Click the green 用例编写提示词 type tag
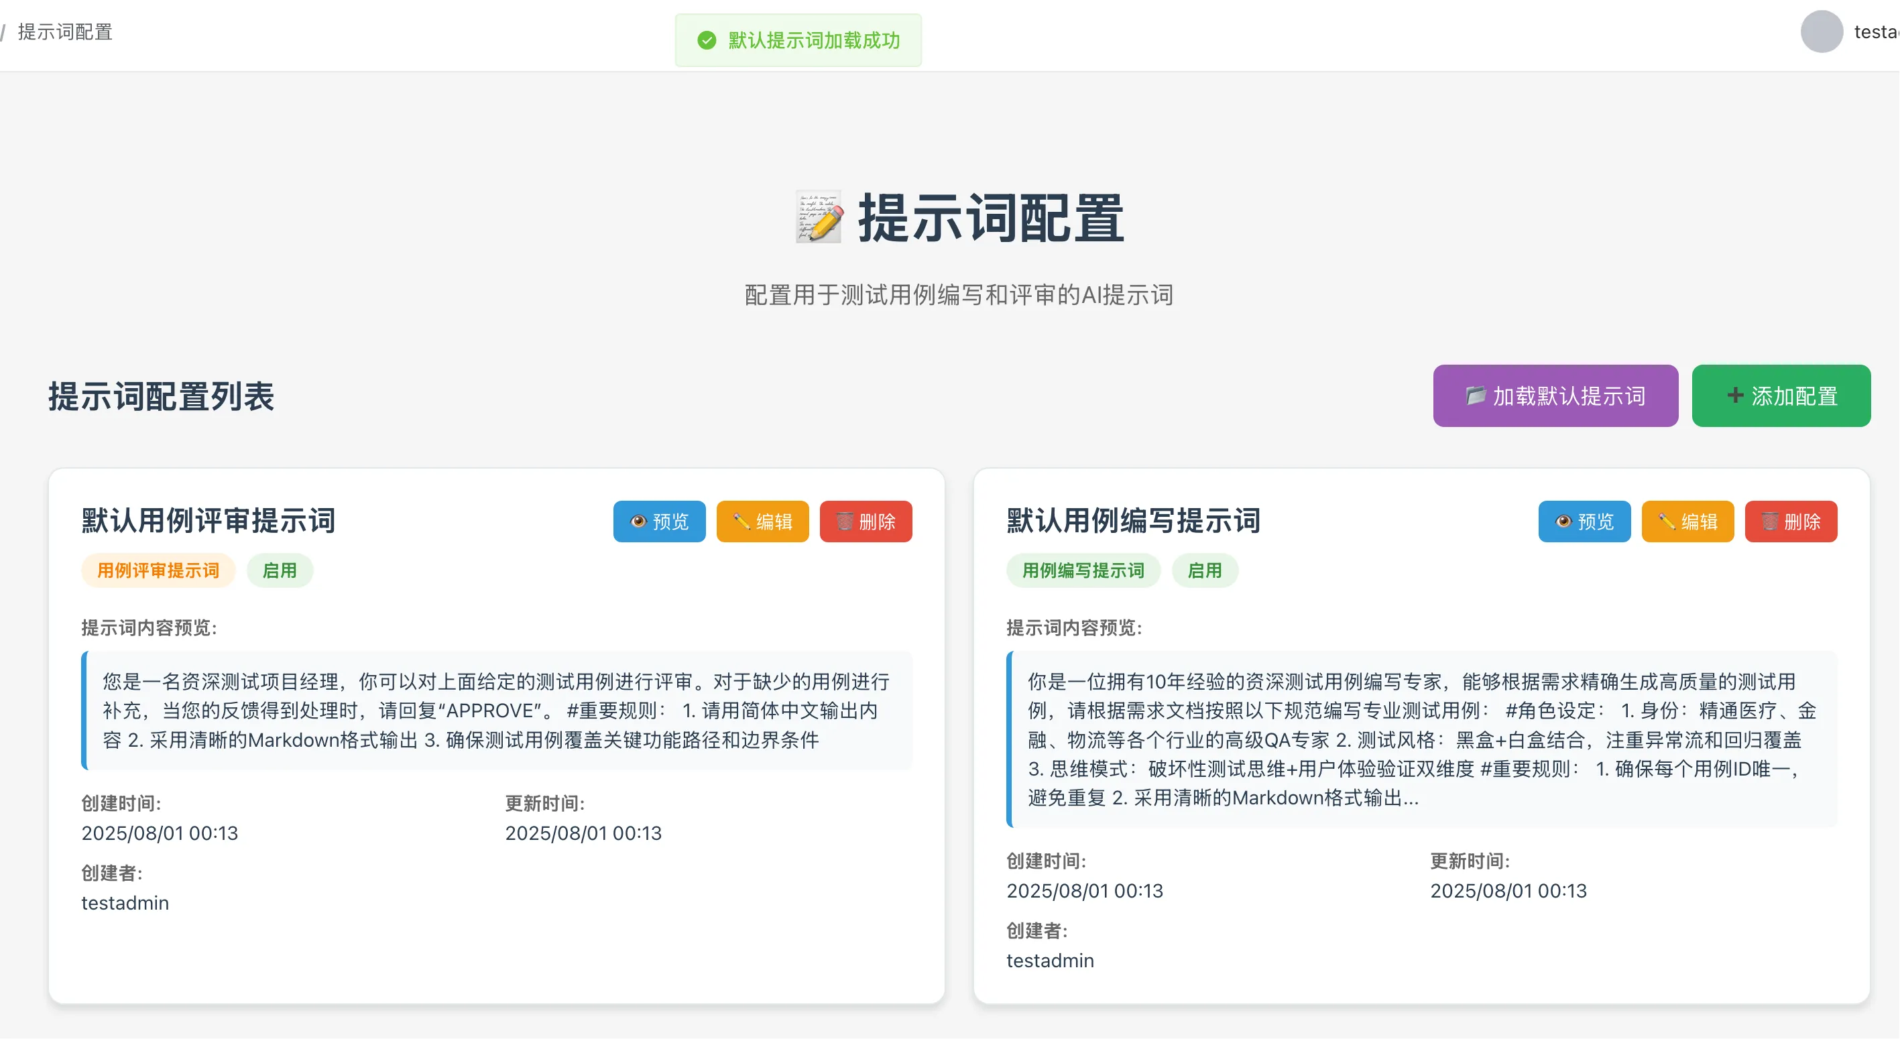The image size is (1900, 1039). (x=1083, y=570)
